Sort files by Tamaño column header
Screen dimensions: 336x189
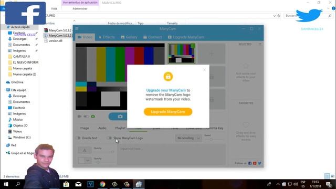172,23
